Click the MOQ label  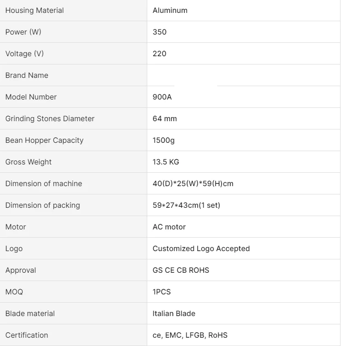pyautogui.click(x=14, y=292)
